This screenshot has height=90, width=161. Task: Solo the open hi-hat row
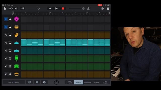coord(10,50)
